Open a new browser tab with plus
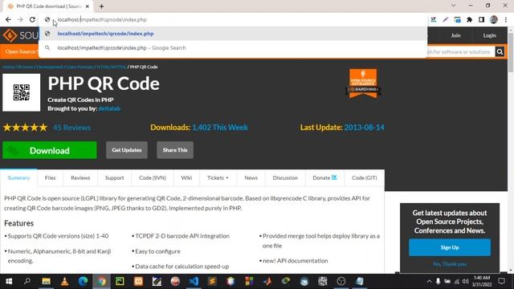 (102, 6)
